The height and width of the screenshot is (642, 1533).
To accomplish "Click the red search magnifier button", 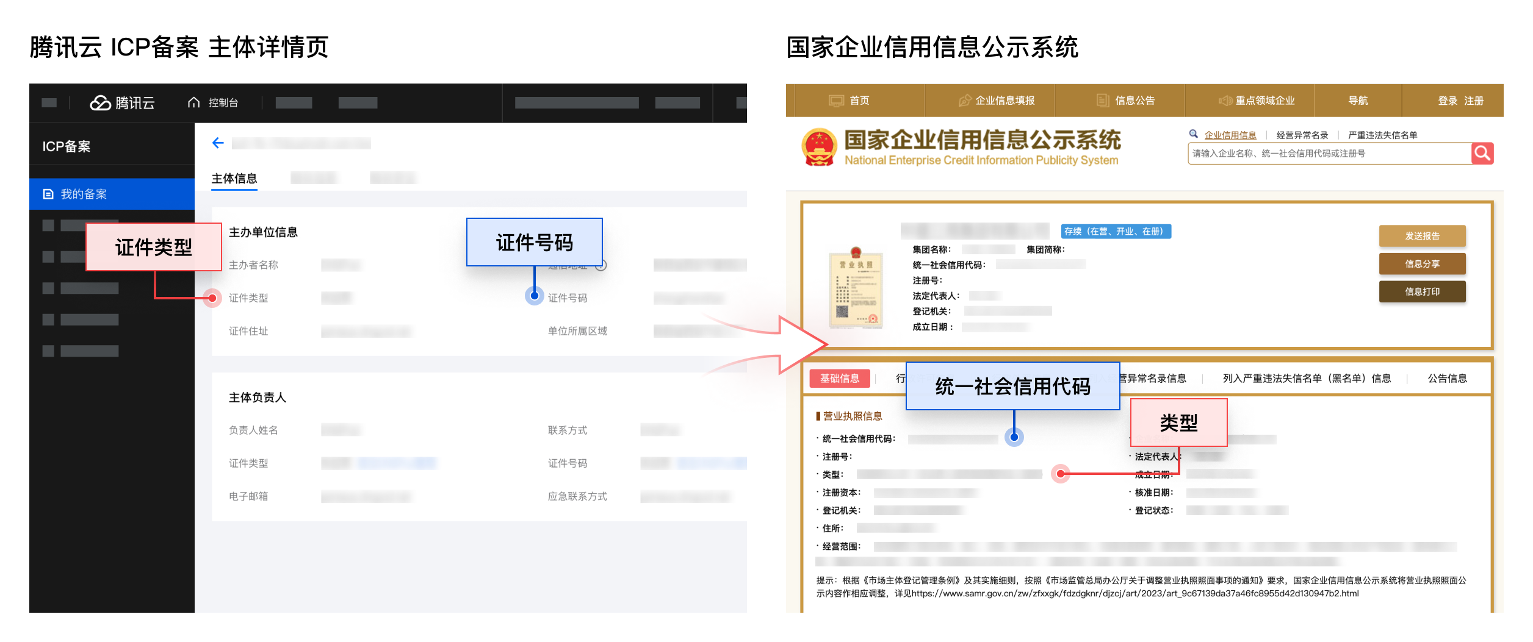I will (x=1482, y=154).
